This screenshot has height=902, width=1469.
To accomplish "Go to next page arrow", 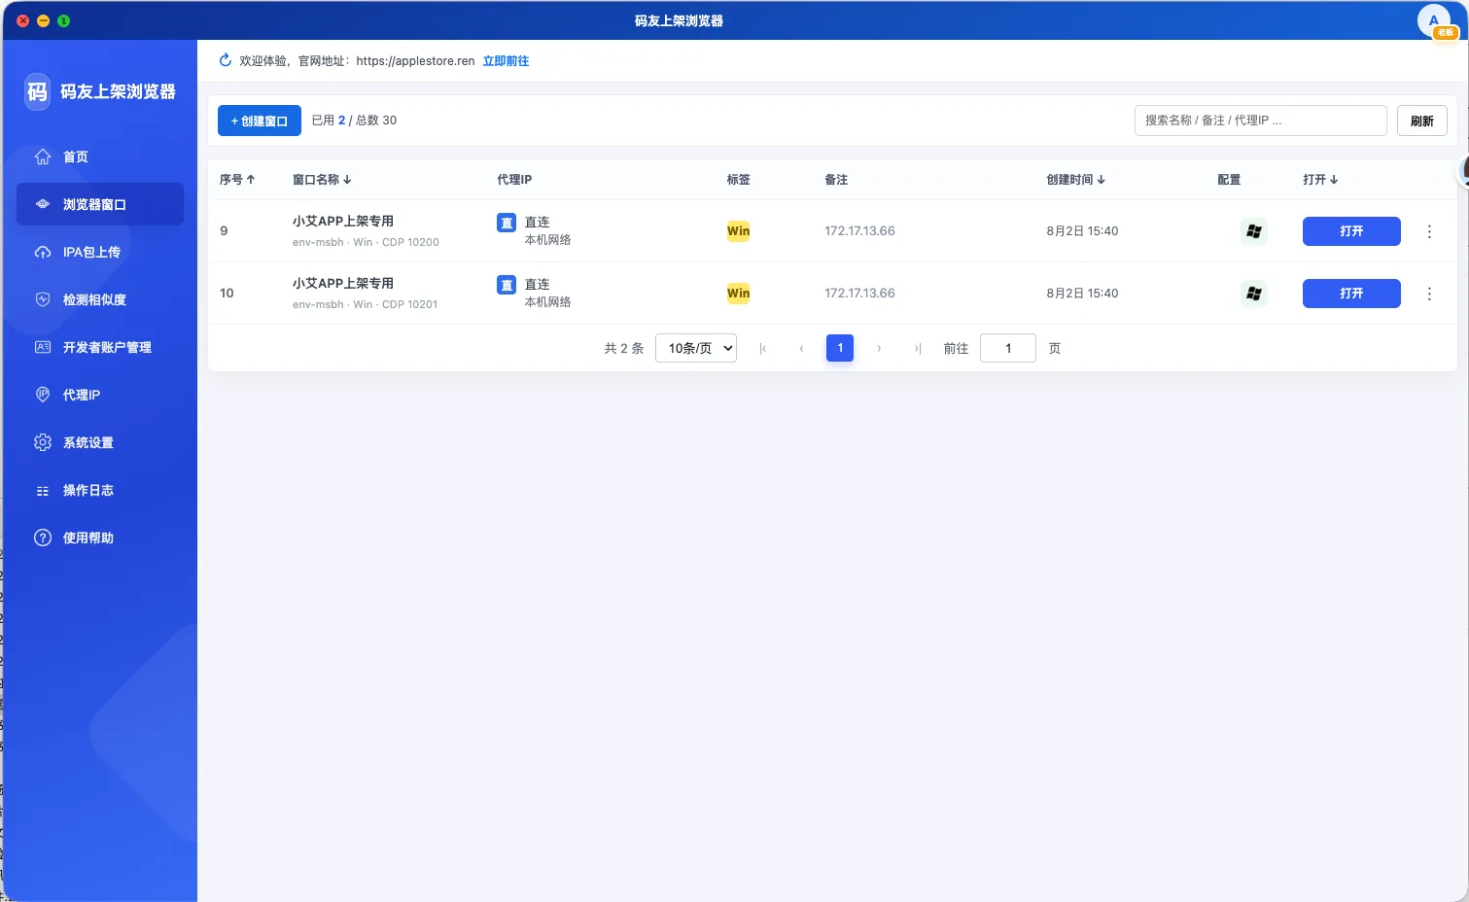I will coord(879,348).
